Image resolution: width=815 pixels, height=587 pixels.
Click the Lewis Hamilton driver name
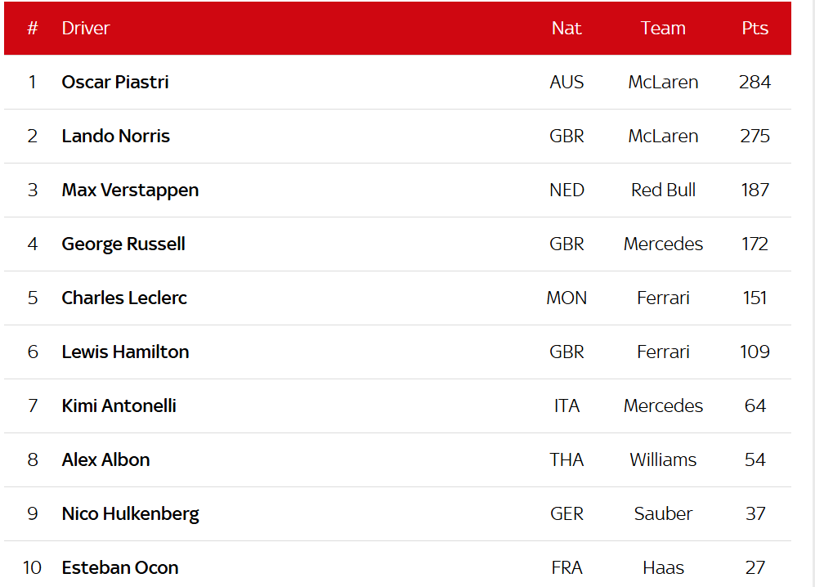pyautogui.click(x=125, y=352)
